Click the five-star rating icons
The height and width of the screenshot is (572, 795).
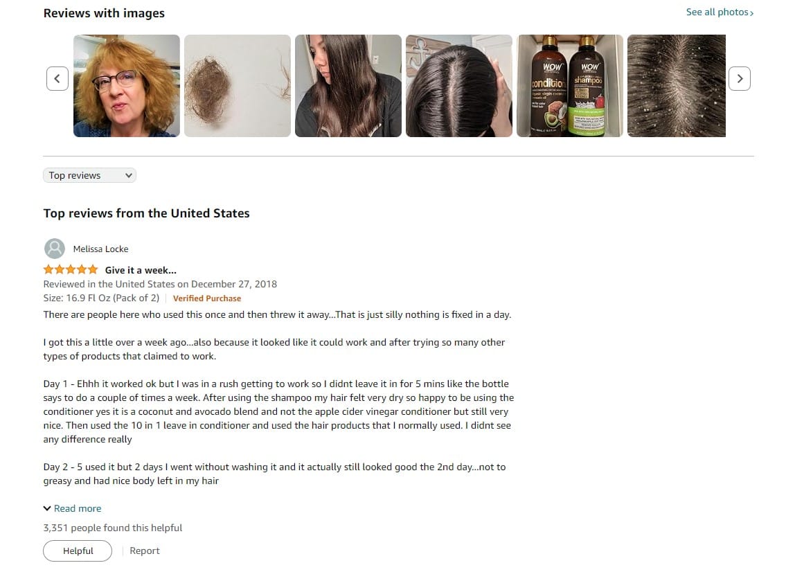point(71,270)
